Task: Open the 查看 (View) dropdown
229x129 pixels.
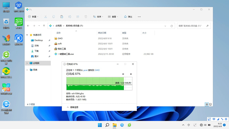Action: point(113,17)
